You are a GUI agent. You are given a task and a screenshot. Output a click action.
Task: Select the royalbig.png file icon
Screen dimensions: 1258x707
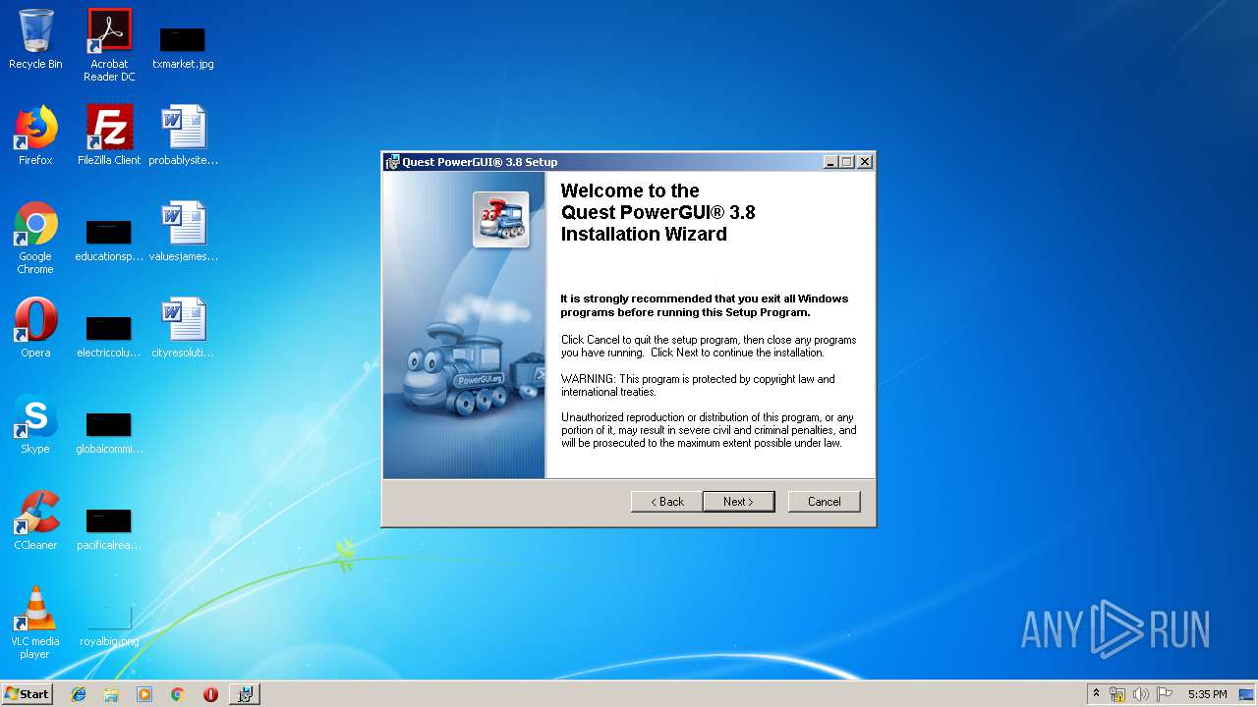coord(109,626)
